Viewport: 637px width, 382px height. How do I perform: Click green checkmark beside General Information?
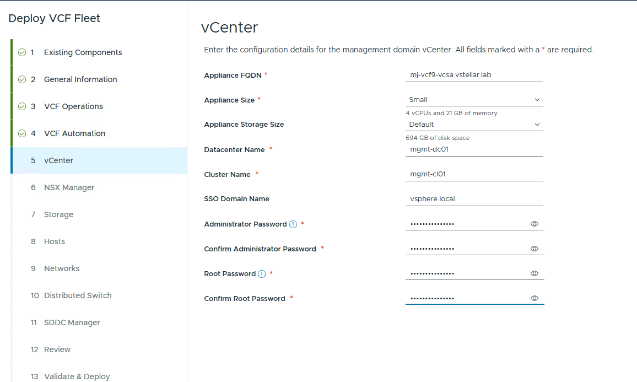22,79
